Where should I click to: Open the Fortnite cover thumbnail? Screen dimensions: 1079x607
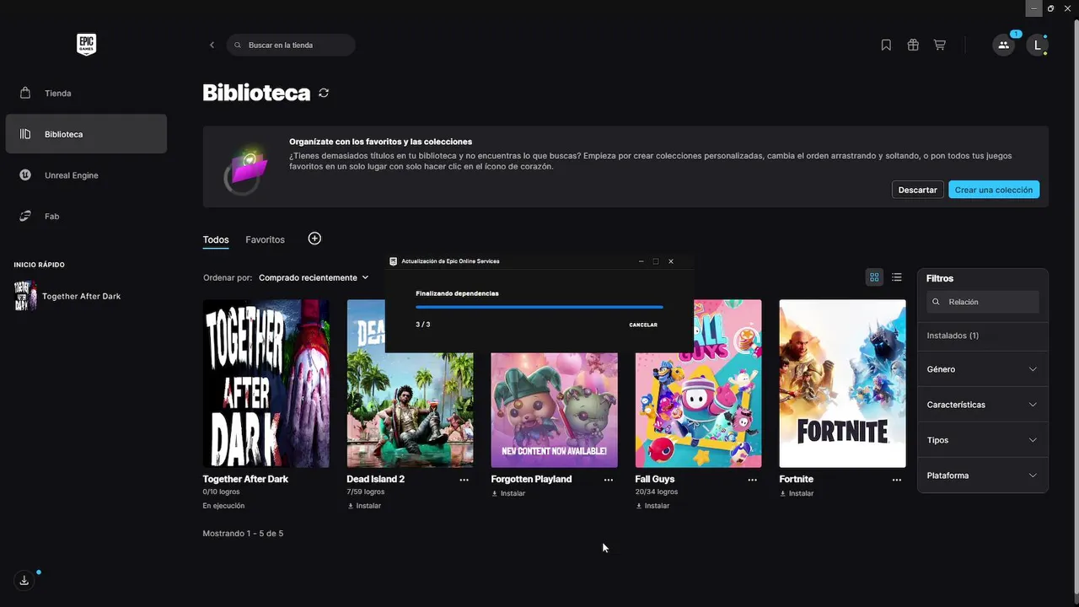point(842,384)
